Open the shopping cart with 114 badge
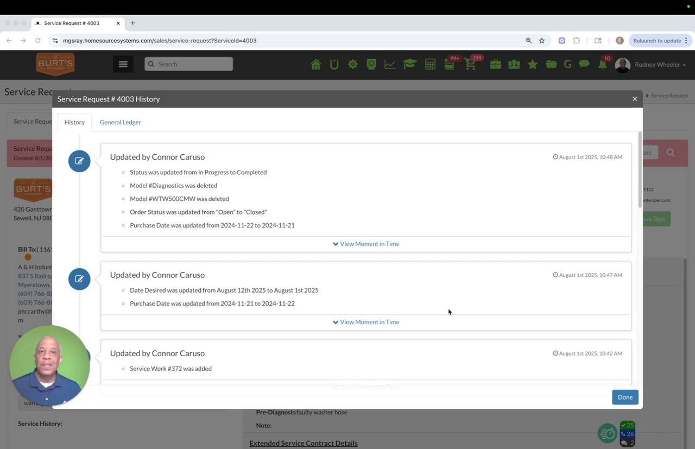Viewport: 695px width, 449px height. click(470, 65)
